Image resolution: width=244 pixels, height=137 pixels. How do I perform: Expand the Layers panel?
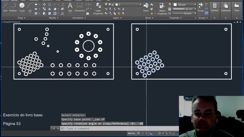(x=117, y=18)
